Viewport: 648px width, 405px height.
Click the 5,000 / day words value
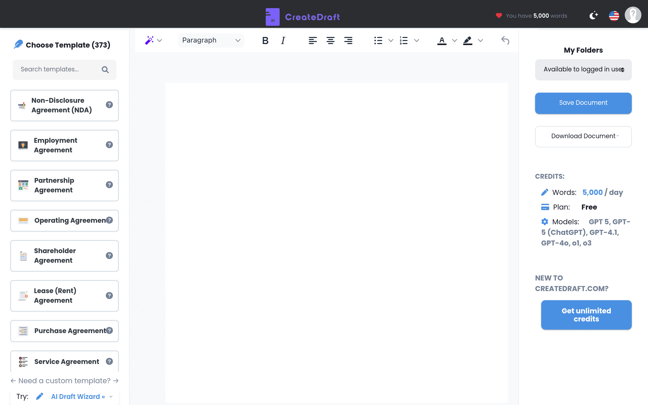coord(602,192)
